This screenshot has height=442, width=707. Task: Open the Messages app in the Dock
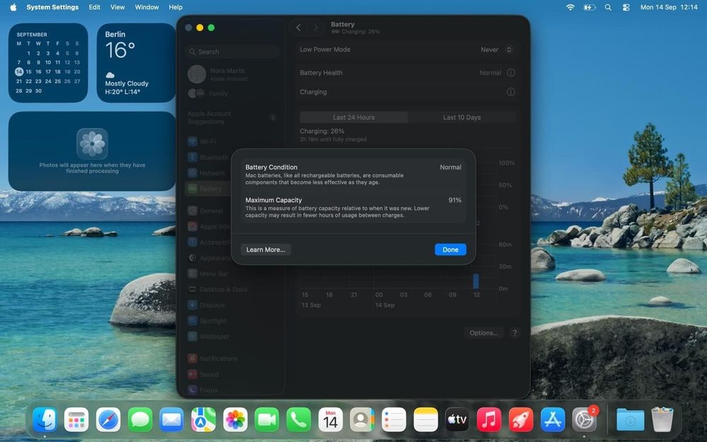tap(140, 419)
